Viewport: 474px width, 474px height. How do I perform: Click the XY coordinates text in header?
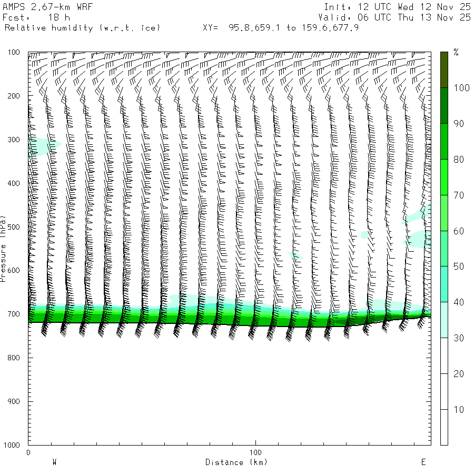click(x=281, y=27)
